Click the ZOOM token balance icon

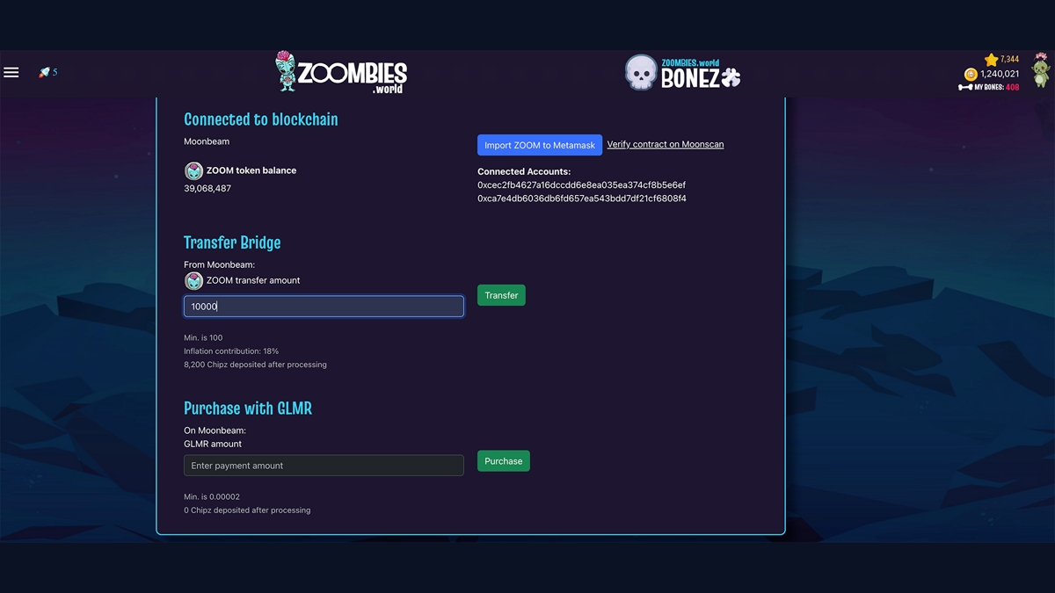pos(193,170)
